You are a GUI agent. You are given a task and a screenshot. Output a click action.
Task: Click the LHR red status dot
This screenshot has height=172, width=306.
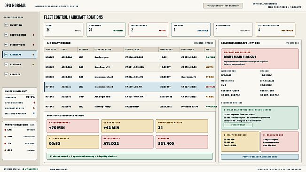tap(5, 130)
